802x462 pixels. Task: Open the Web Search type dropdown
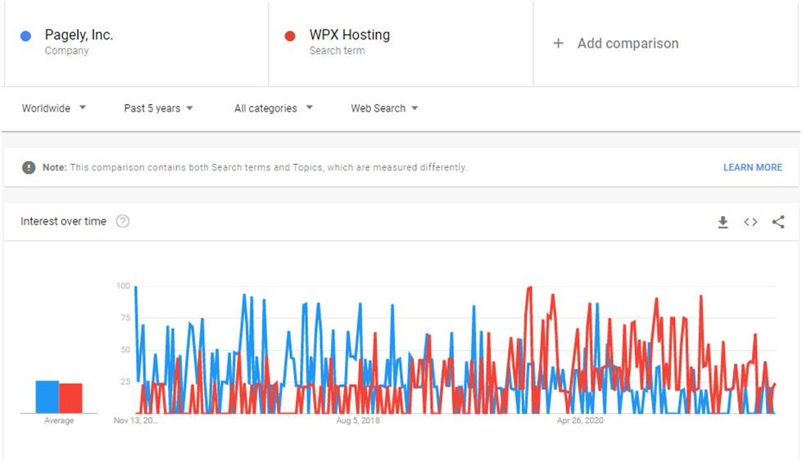pos(384,108)
